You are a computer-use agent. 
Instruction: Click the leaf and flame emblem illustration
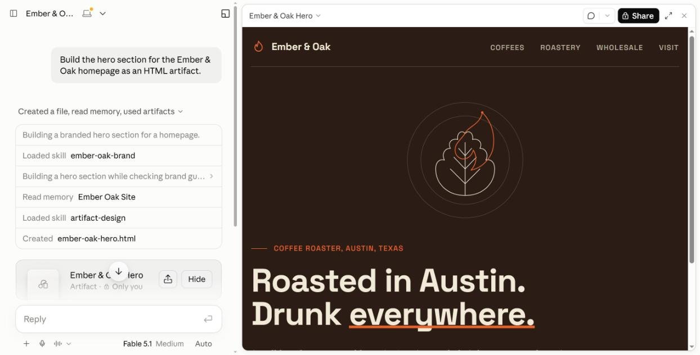pyautogui.click(x=465, y=161)
